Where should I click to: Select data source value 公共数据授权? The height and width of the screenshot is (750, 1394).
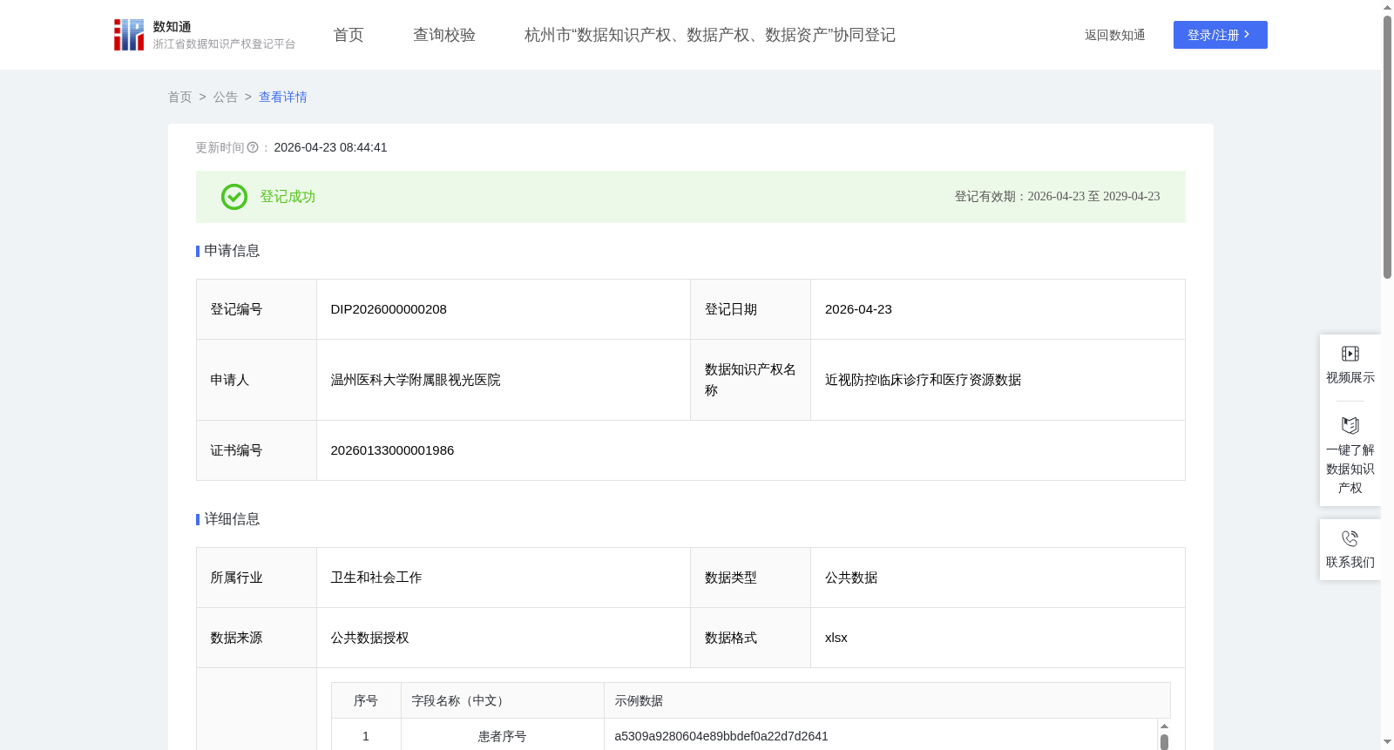[369, 638]
